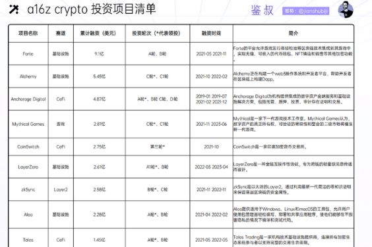Image resolution: width=372 pixels, height=247 pixels.
Task: Click the 4.87亿 funding amount
Action: (99, 99)
